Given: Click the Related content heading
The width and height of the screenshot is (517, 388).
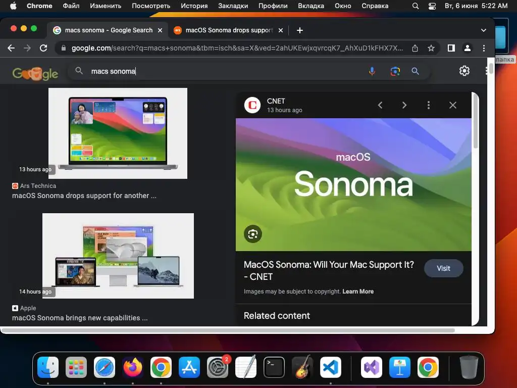Looking at the screenshot, I should 277,316.
